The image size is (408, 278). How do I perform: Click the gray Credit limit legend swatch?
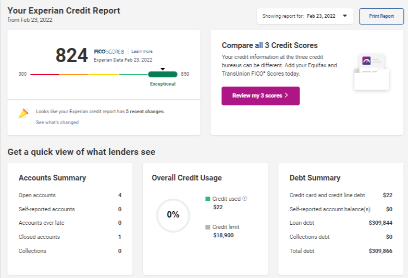pyautogui.click(x=207, y=227)
